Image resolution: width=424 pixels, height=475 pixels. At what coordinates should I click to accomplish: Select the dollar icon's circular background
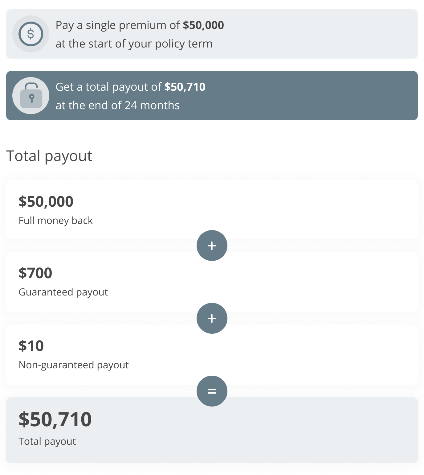tap(31, 34)
